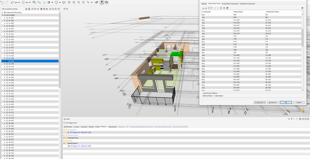Screen dimensions: 310x159
Task: Collapse the Containment folder in Info panel
Action: (64, 130)
